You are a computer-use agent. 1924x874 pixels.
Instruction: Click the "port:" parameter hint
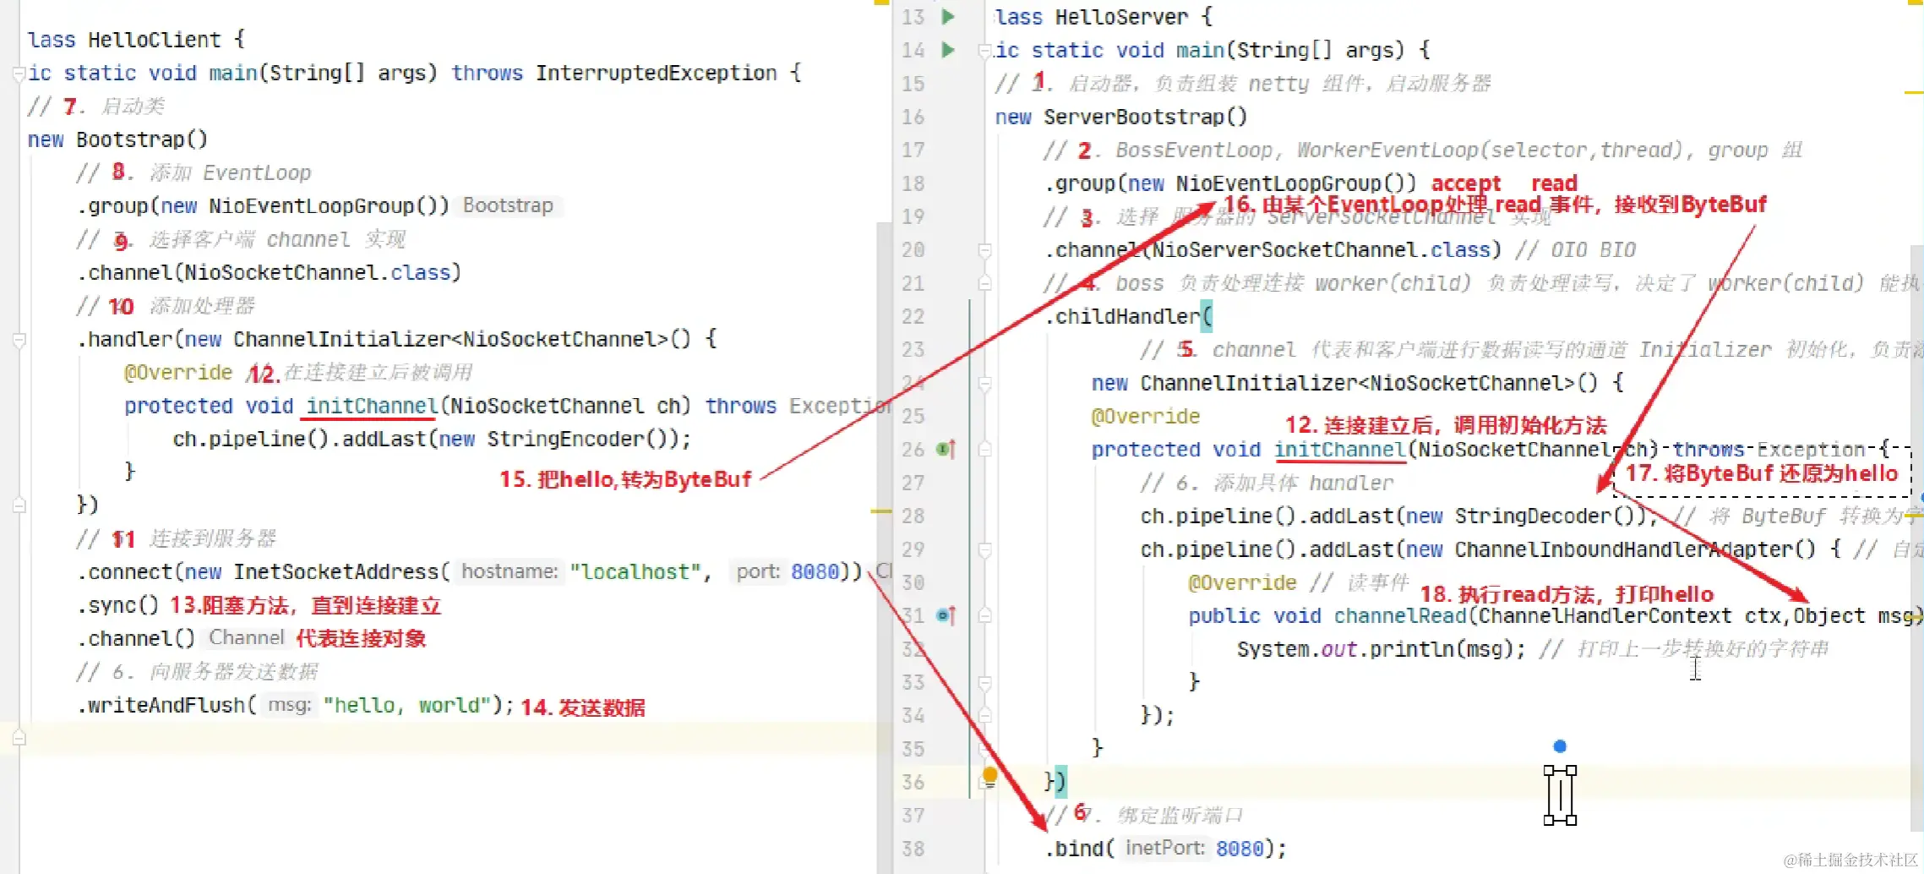tap(758, 572)
